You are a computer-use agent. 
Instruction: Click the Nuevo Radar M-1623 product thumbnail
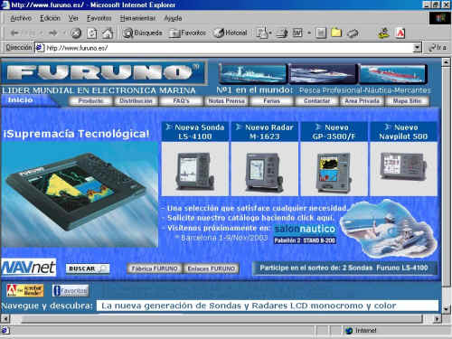[265, 169]
